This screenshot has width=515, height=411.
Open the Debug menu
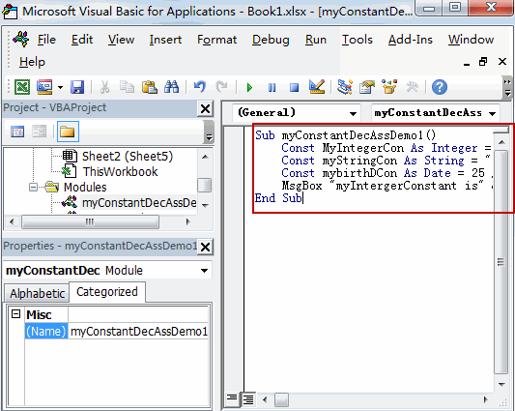pos(271,40)
